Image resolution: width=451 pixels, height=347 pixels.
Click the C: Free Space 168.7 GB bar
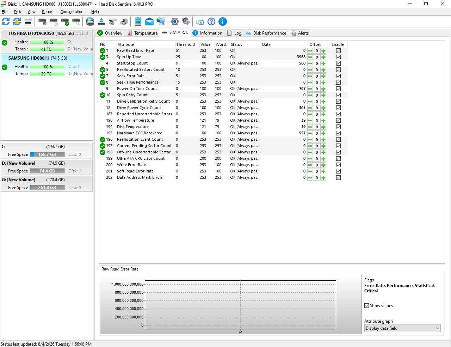[47, 154]
